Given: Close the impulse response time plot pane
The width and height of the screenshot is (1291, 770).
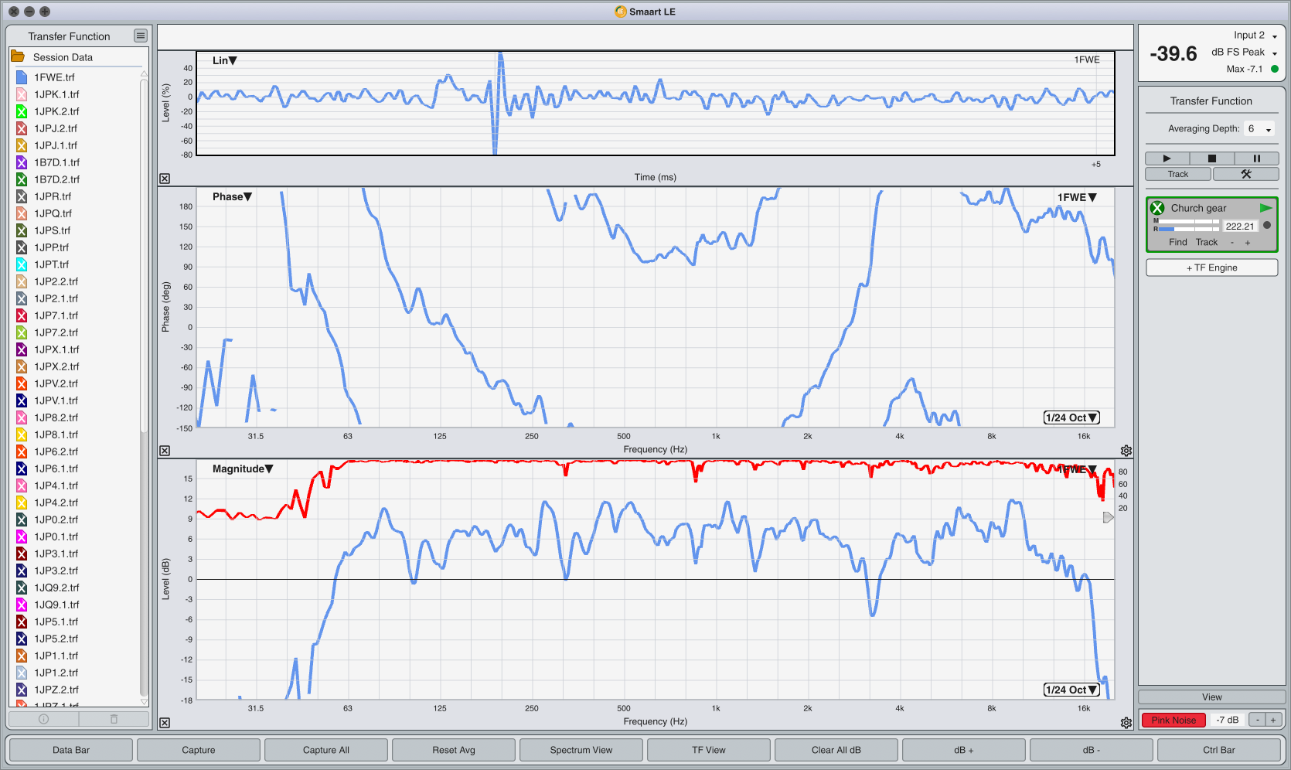Looking at the screenshot, I should coord(165,179).
